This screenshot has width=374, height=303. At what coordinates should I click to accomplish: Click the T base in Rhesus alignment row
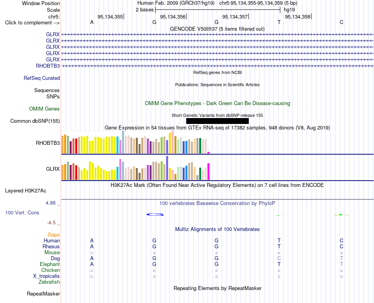point(279,246)
